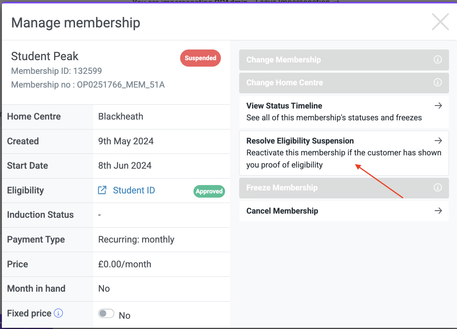Image resolution: width=457 pixels, height=329 pixels.
Task: Click the Freeze Membership info icon
Action: (x=438, y=187)
